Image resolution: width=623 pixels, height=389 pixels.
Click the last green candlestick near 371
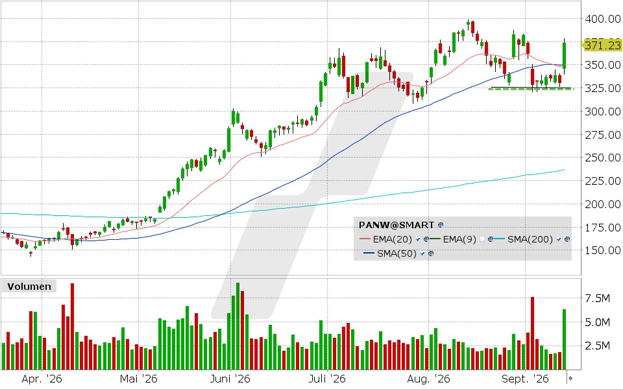(564, 55)
